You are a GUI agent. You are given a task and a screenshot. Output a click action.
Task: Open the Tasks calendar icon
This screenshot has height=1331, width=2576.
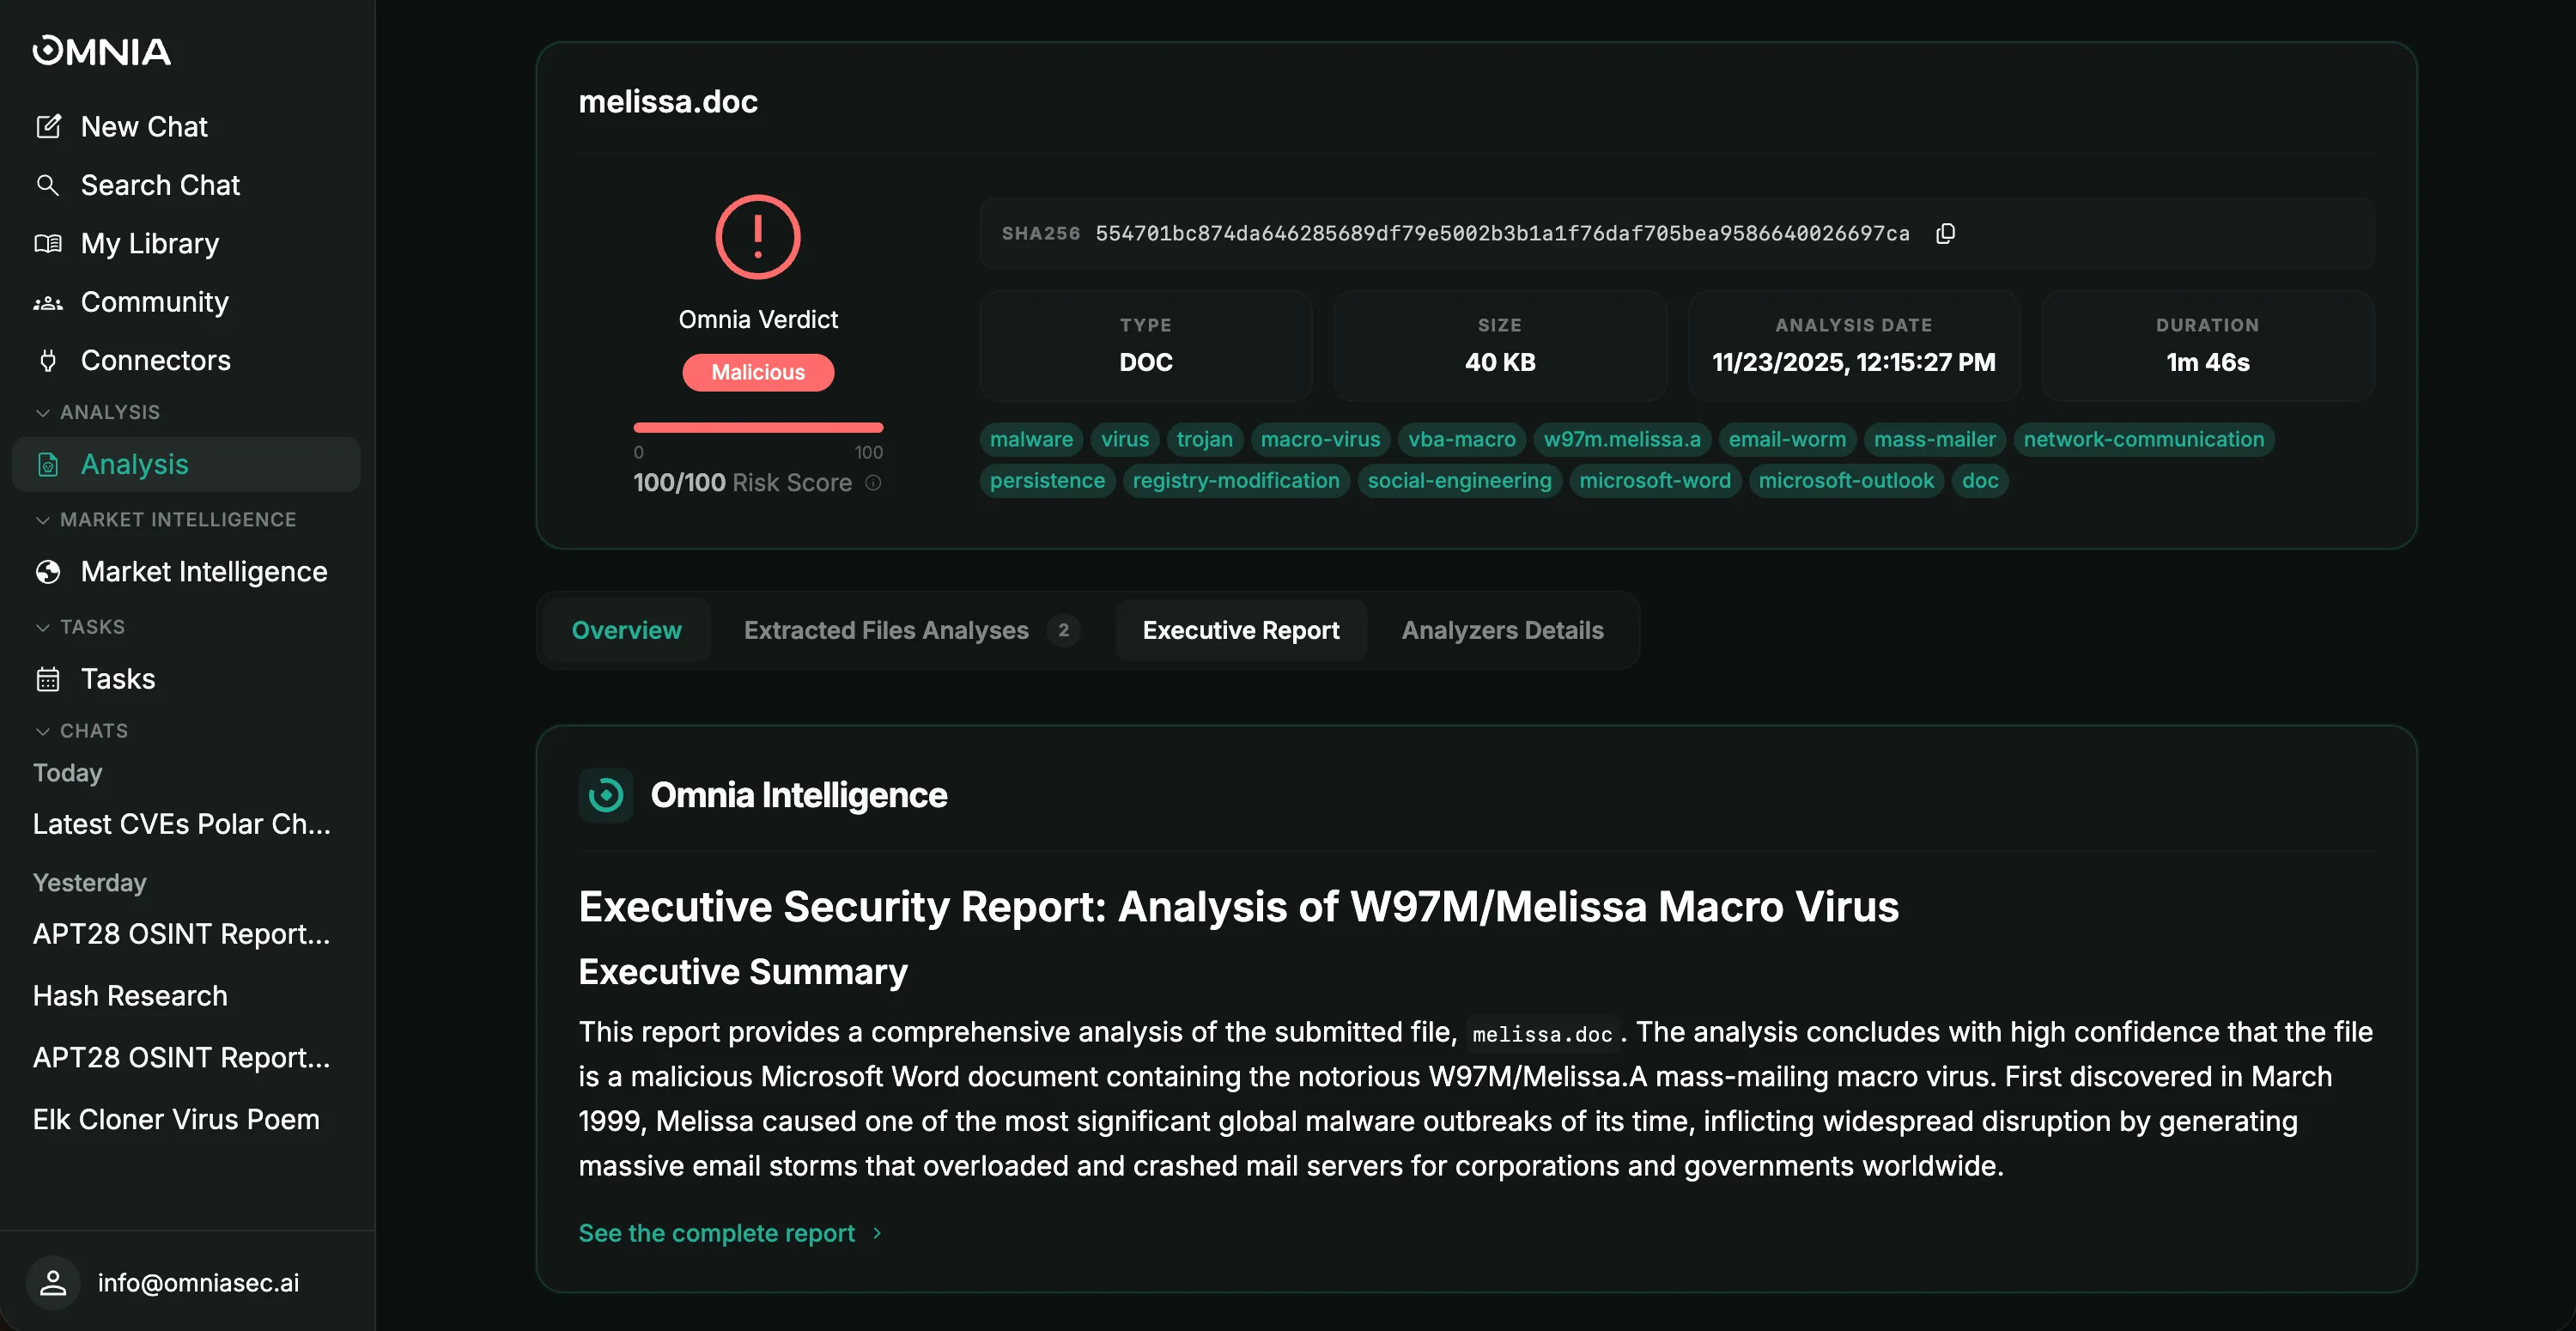point(47,679)
